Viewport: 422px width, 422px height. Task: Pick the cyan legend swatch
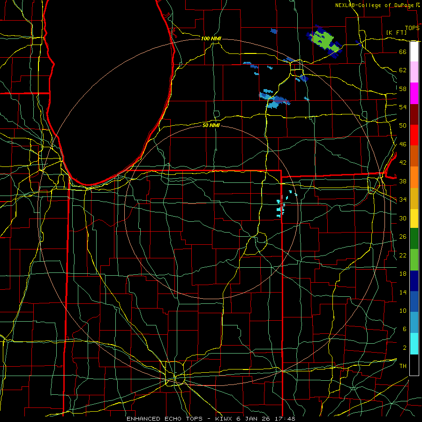coord(414,344)
